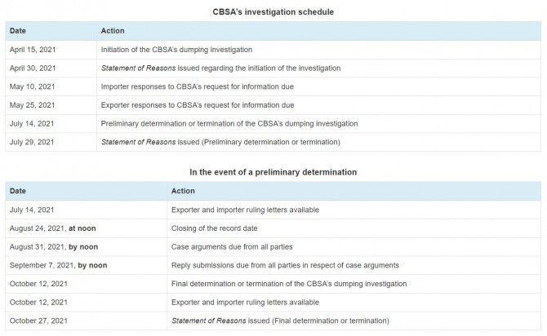Click "Closing of the record date" action
Image resolution: width=547 pixels, height=336 pixels.
click(216, 228)
